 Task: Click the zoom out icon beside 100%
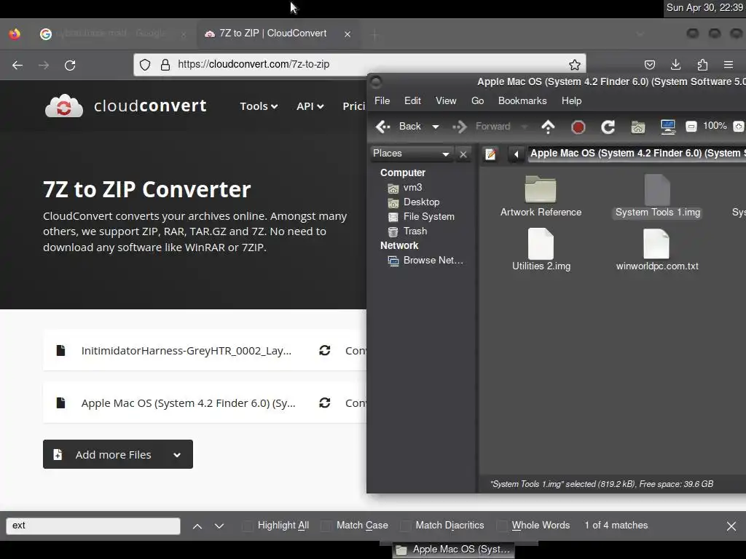691,127
